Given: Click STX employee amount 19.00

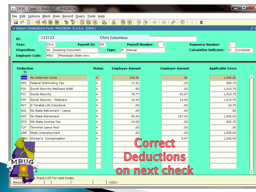Looking at the screenshot, I should [x=126, y=122].
